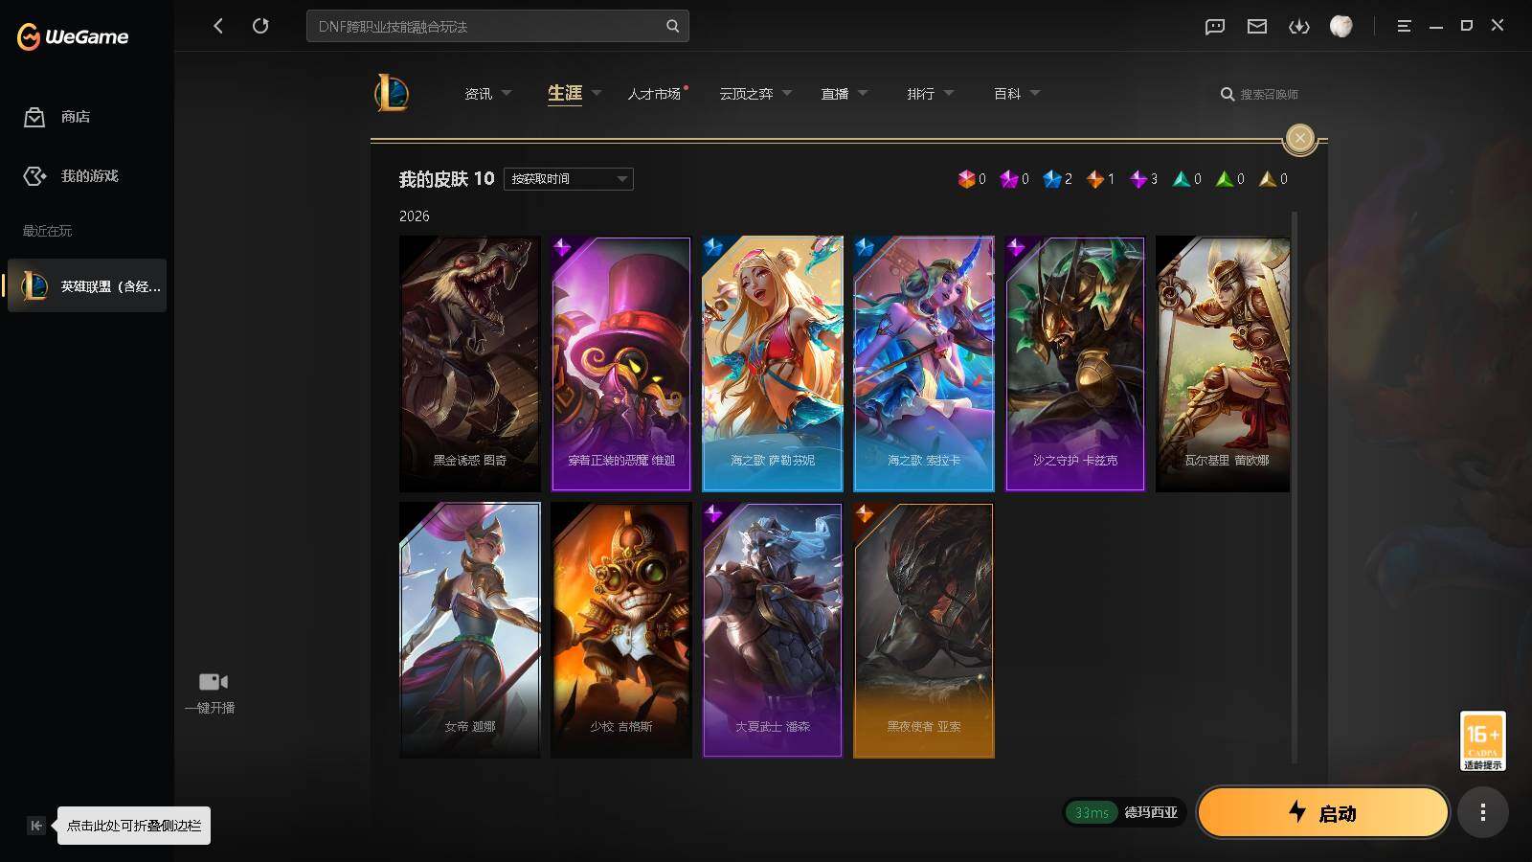Image resolution: width=1532 pixels, height=862 pixels.
Task: Open the messages chat icon
Action: tap(1215, 27)
